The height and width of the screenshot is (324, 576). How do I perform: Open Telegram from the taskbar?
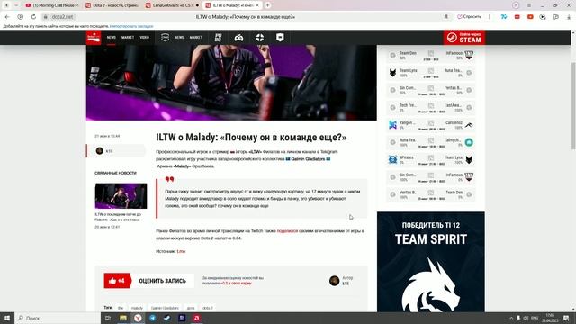152,318
